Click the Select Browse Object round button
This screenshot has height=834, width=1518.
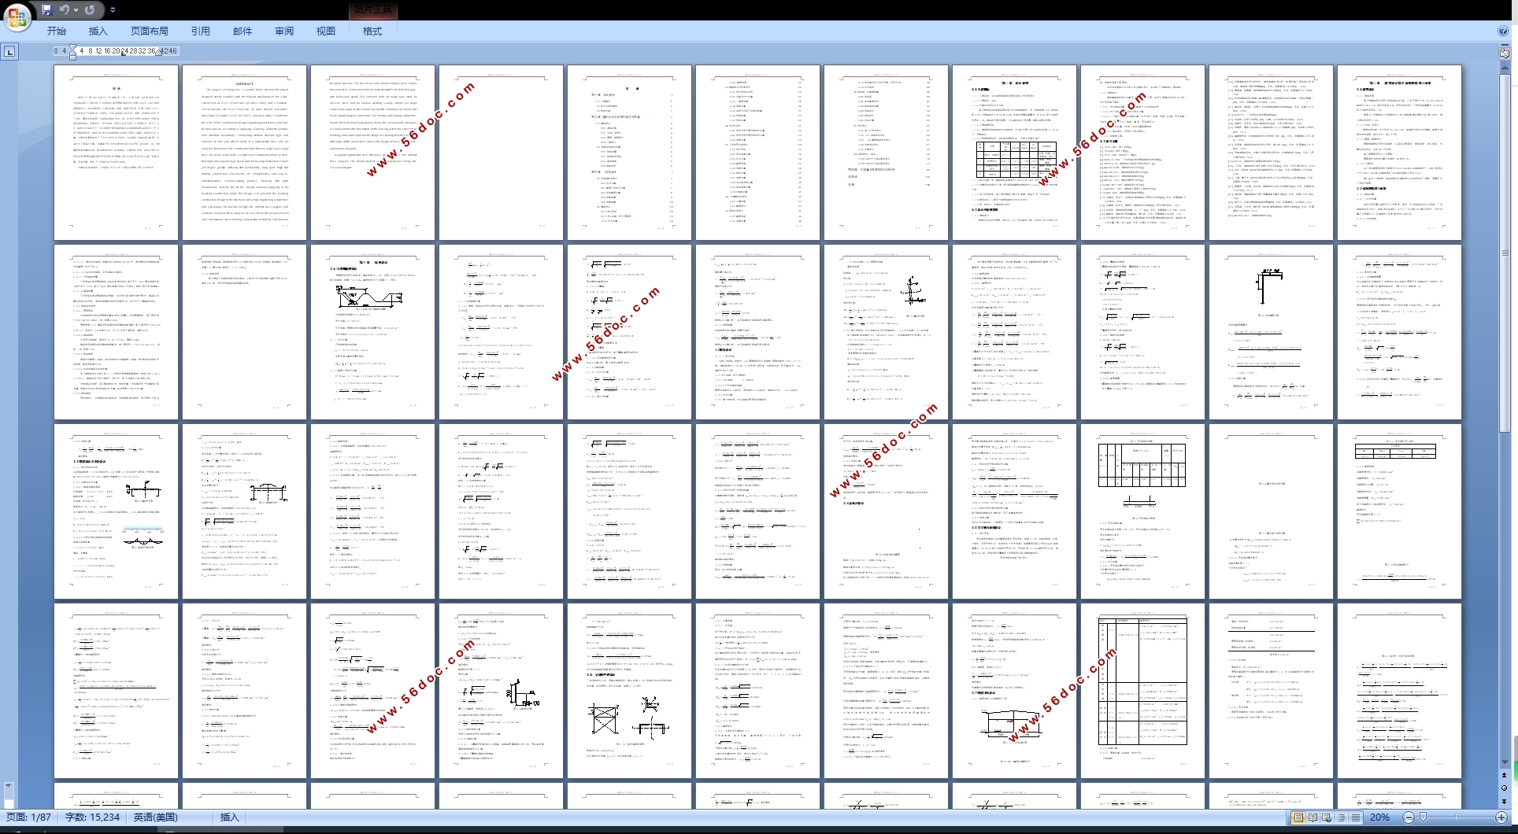pyautogui.click(x=1505, y=788)
